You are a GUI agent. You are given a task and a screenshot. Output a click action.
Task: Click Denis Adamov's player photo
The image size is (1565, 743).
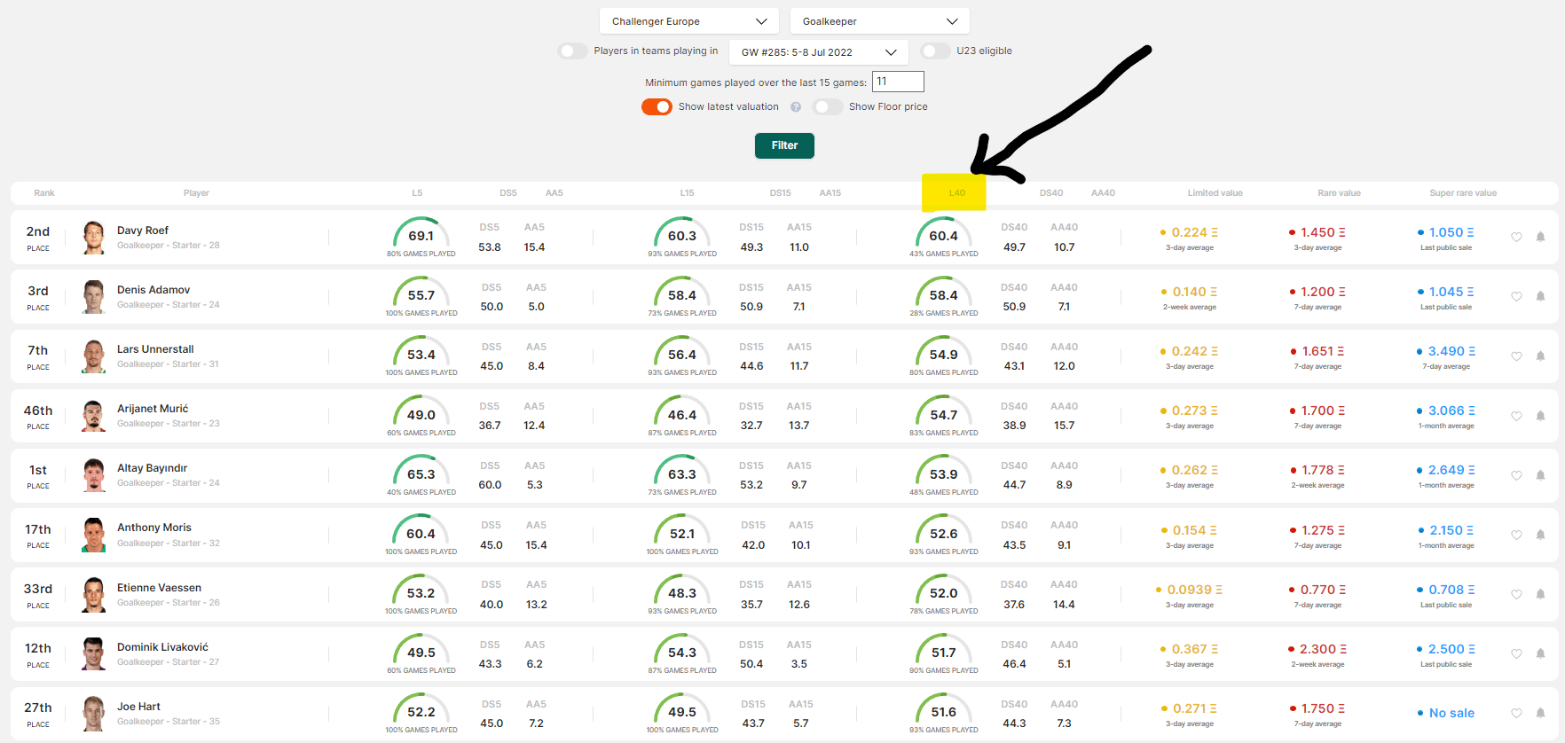93,296
